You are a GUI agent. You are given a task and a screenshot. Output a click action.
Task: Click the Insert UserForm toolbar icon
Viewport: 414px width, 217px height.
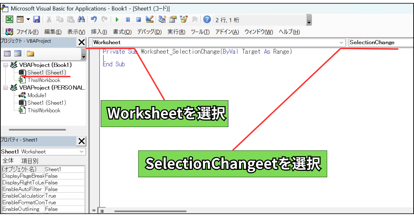point(20,20)
